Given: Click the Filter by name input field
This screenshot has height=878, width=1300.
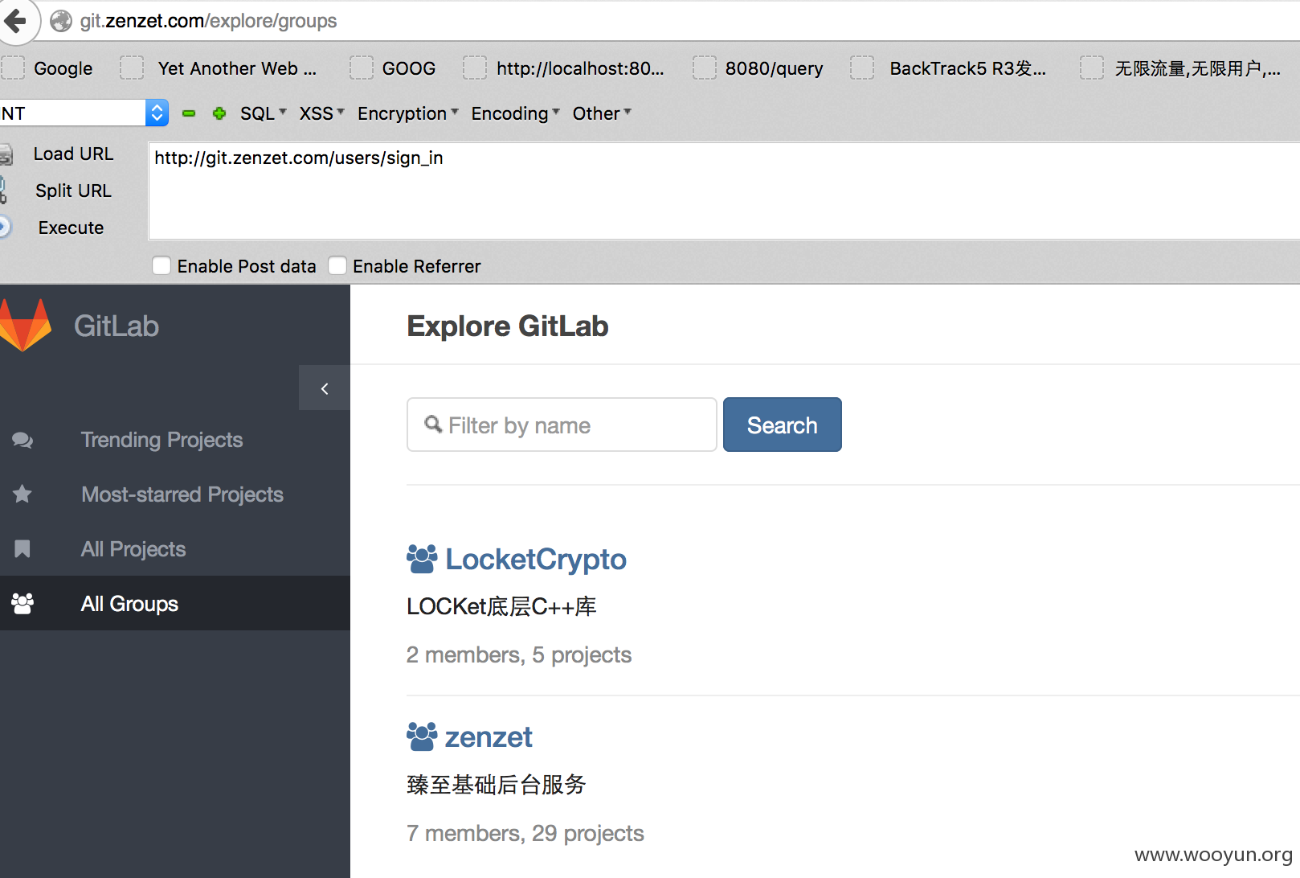Looking at the screenshot, I should [562, 425].
